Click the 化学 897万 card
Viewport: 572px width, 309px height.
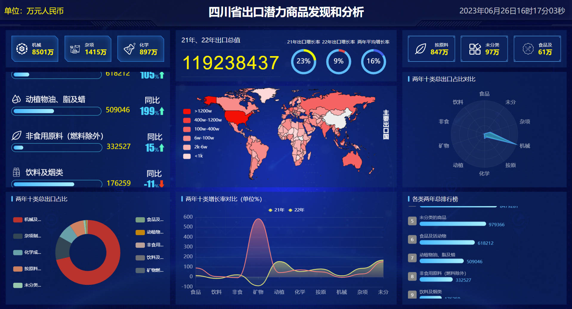point(141,49)
